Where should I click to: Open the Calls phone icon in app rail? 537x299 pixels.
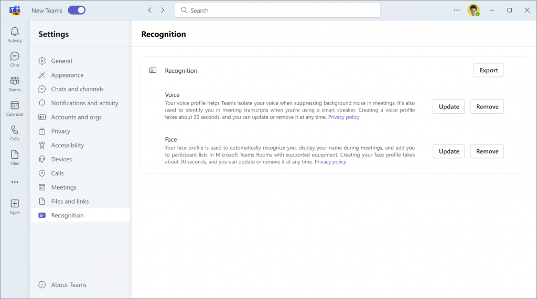pyautogui.click(x=15, y=130)
